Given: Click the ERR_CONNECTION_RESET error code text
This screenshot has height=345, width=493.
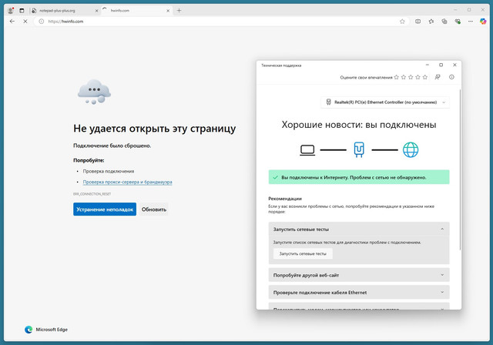Looking at the screenshot, I should pyautogui.click(x=92, y=194).
